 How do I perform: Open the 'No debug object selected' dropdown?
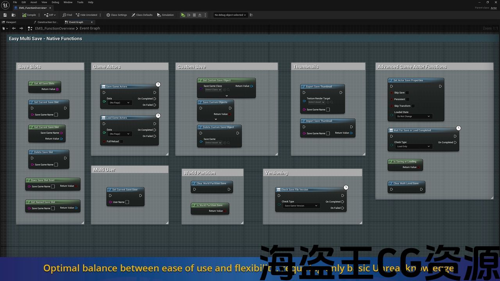point(230,15)
